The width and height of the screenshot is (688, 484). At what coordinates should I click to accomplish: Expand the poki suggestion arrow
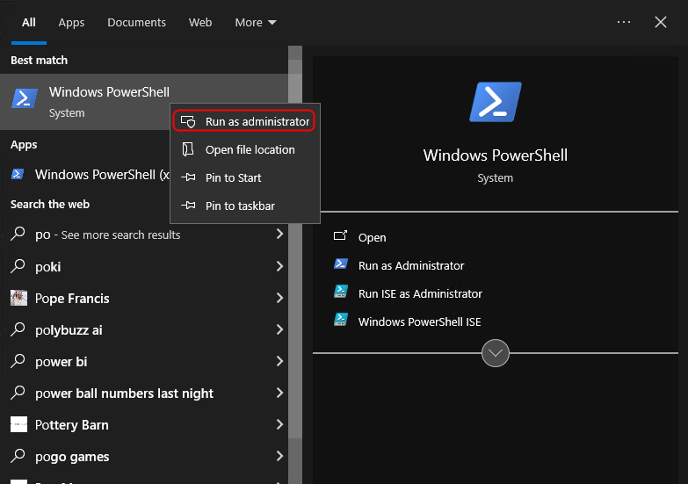tap(279, 267)
